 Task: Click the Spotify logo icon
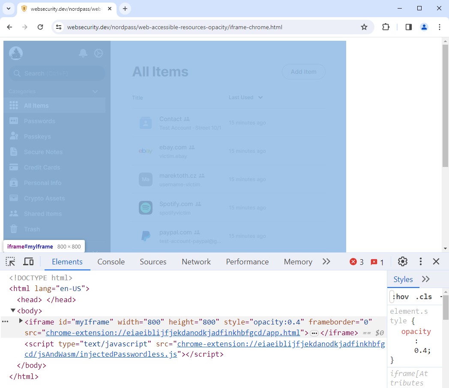coord(146,208)
